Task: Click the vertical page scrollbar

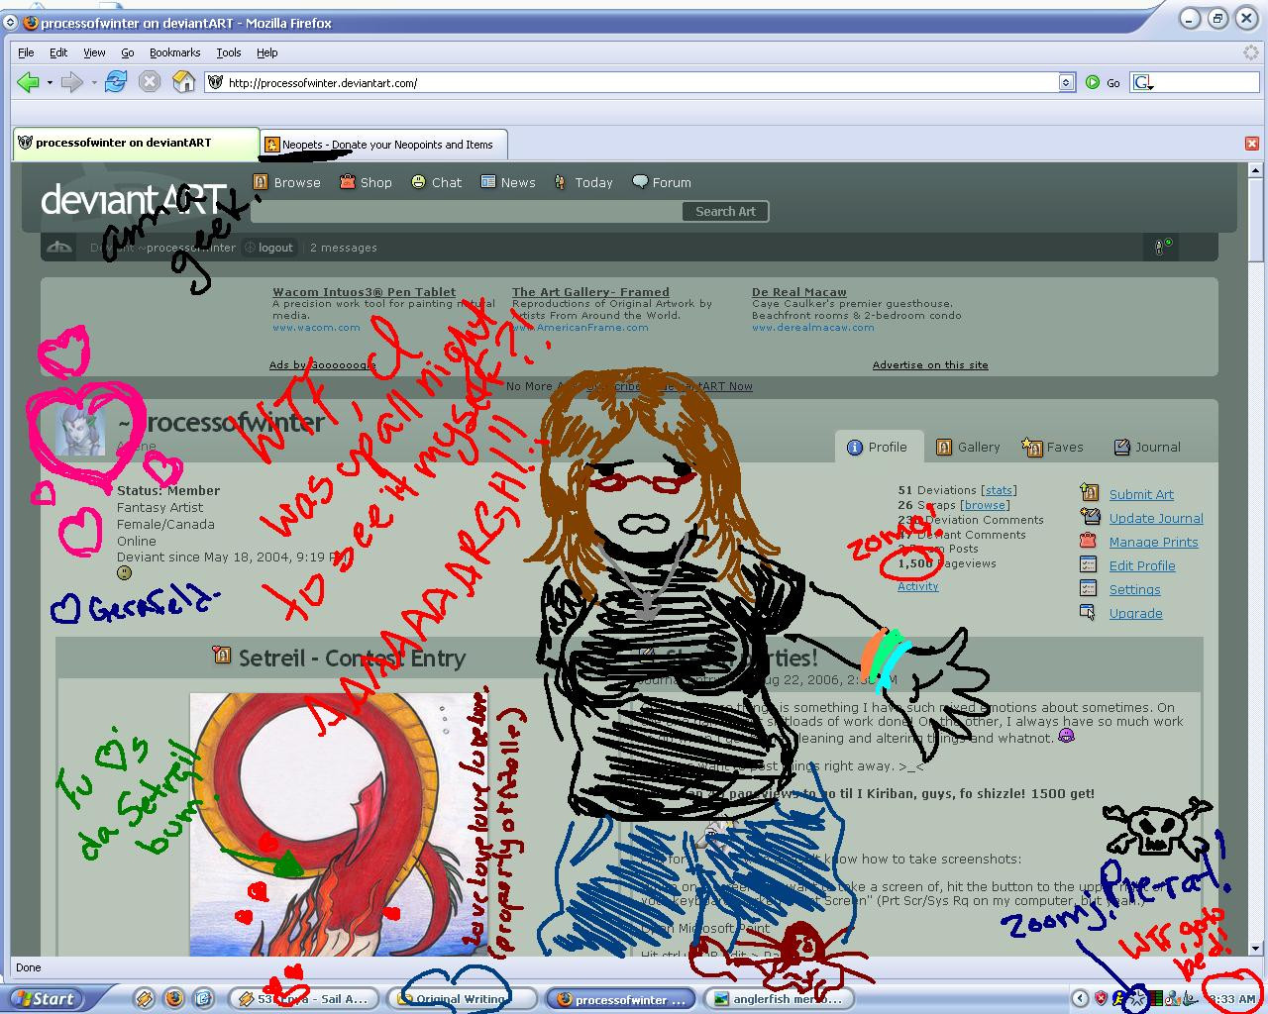Action: click(x=1256, y=559)
